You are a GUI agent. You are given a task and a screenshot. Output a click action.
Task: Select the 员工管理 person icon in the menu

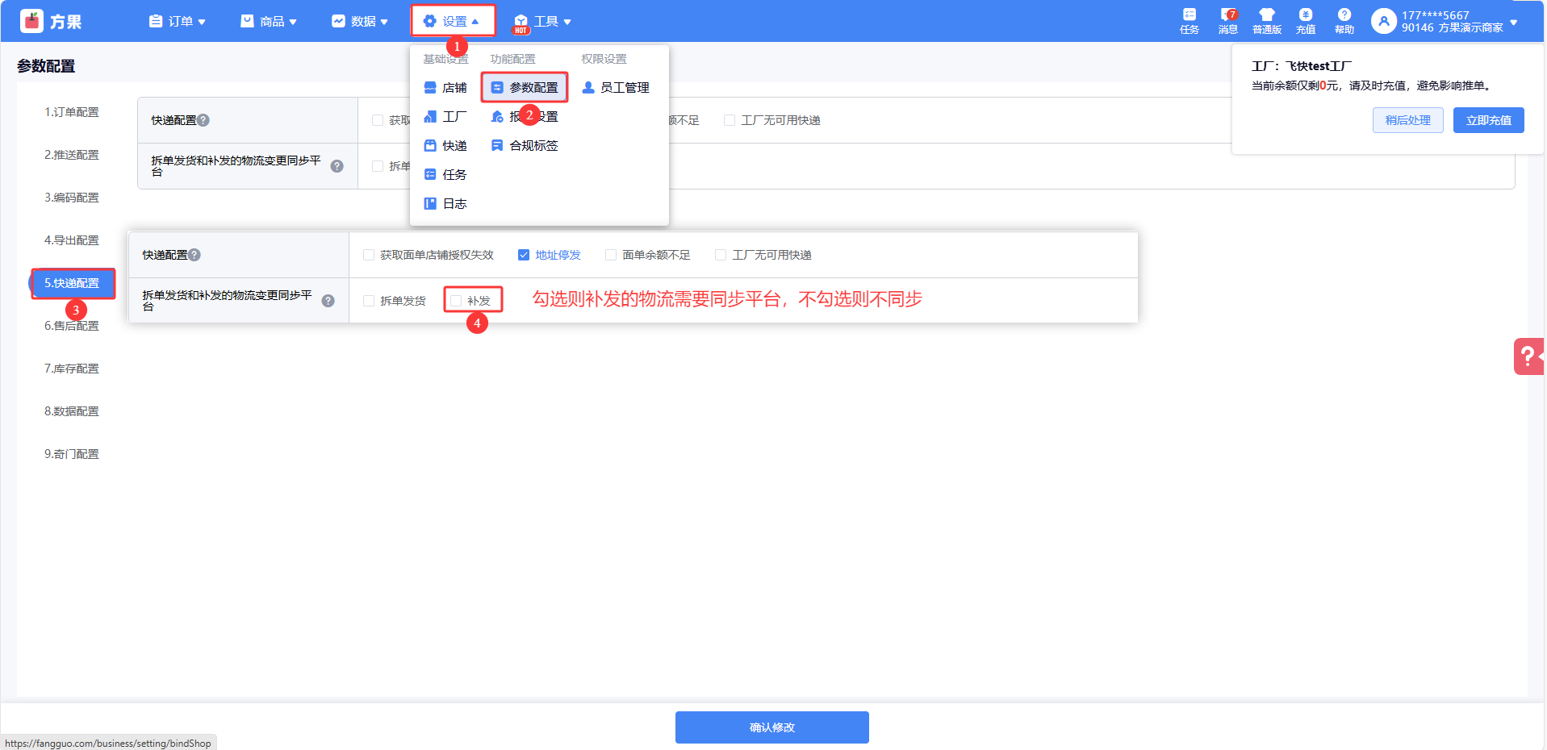588,87
